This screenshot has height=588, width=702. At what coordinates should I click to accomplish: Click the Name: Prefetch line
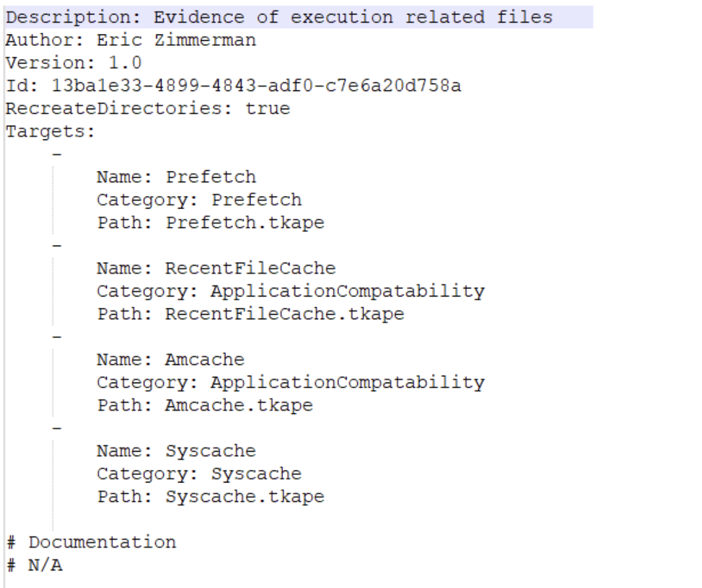point(176,177)
